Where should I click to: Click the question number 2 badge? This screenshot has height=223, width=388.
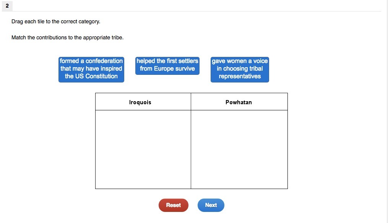[7, 6]
